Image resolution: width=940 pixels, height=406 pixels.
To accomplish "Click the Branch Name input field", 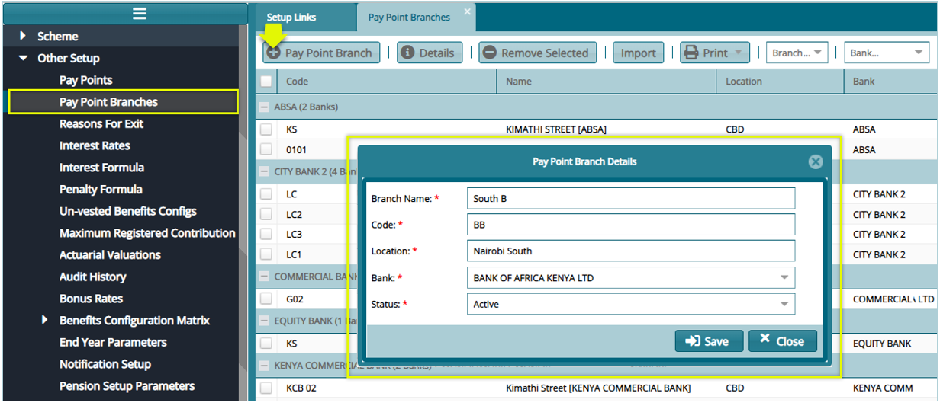I will tap(630, 198).
